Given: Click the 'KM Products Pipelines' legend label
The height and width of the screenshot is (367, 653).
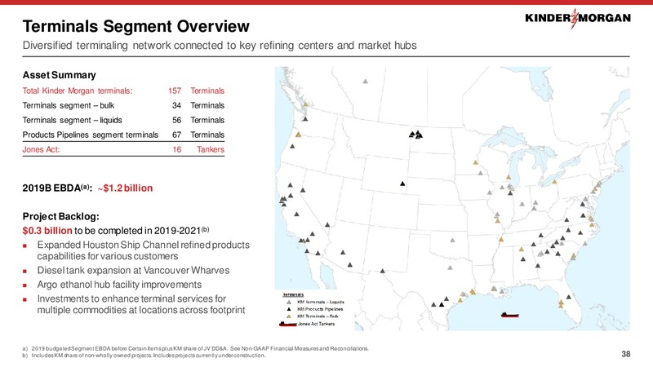Looking at the screenshot, I should (x=320, y=309).
